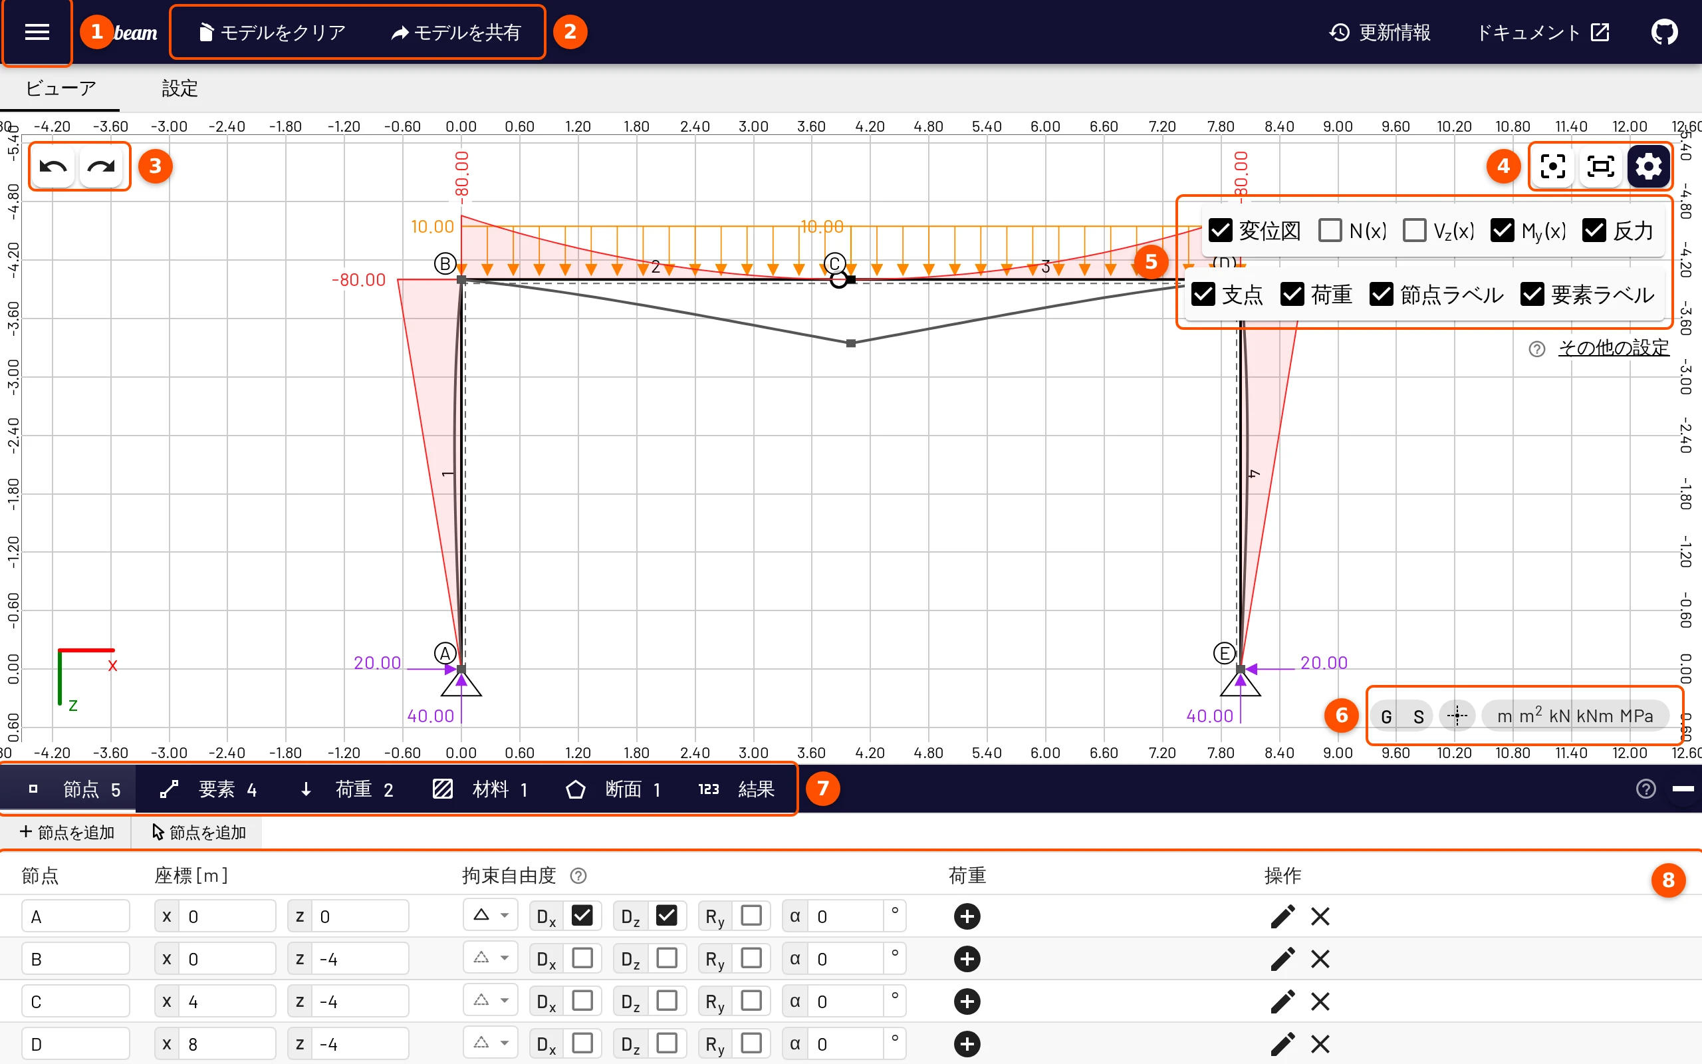Screen dimensions: 1702x1064
Task: Edit node B with the pencil icon
Action: click(x=1282, y=958)
